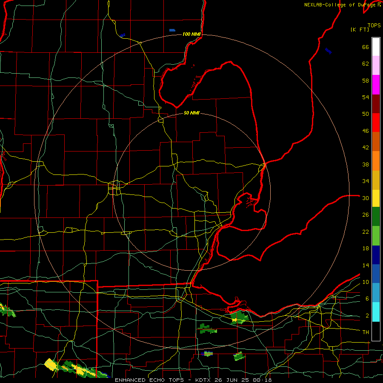The image size is (383, 383).
Task: Click the 34 value on the scale
Action: (x=366, y=181)
